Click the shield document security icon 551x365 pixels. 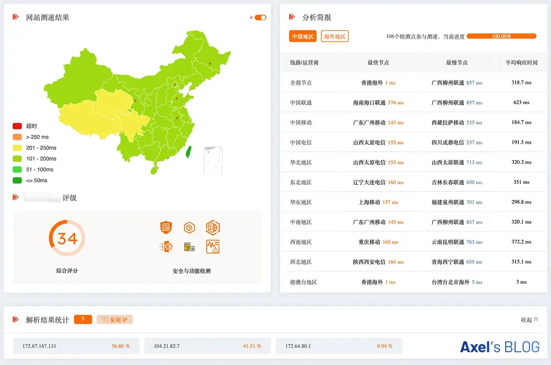(x=166, y=227)
